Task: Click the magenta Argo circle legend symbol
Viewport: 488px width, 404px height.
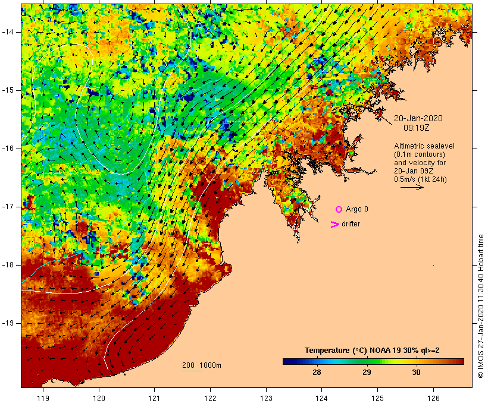Action: coord(339,210)
